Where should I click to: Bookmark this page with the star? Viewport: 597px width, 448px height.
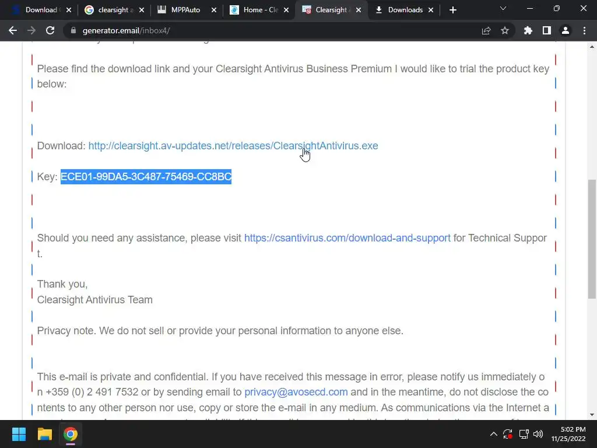(505, 30)
